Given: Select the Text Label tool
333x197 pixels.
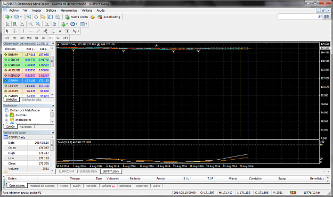Looking at the screenshot, I should tap(67, 31).
